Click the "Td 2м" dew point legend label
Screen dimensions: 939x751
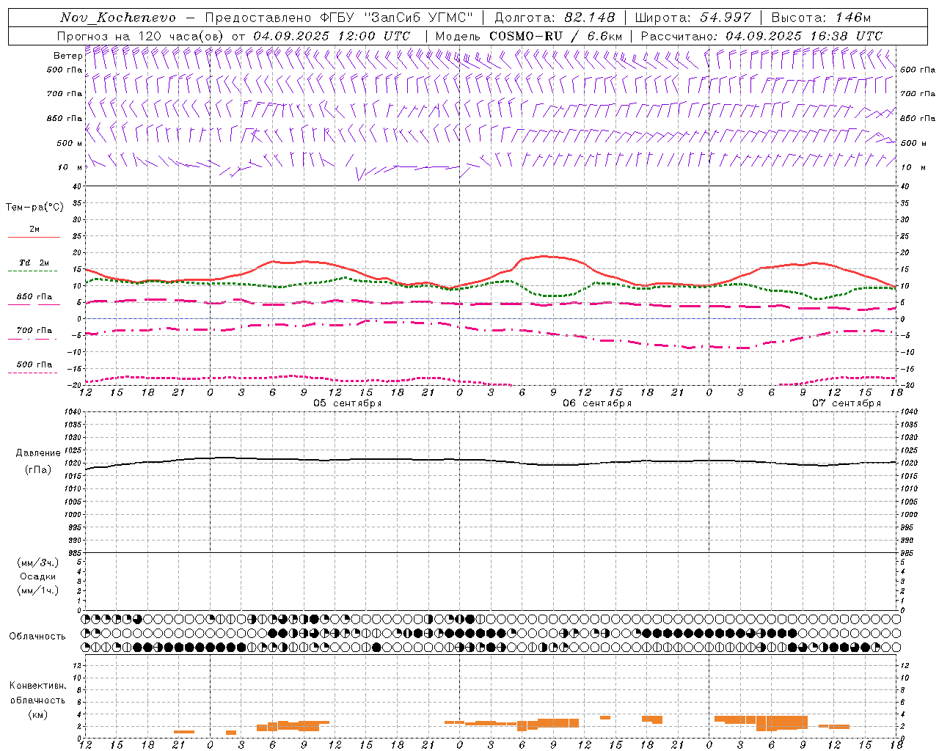click(x=34, y=263)
